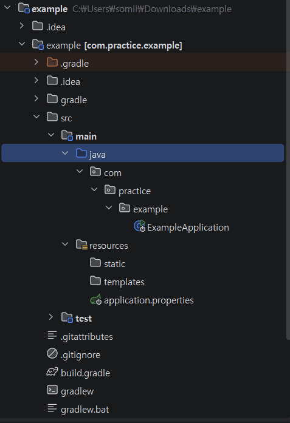Click the orange .gradle folder icon
The width and height of the screenshot is (290, 423).
coord(52,63)
